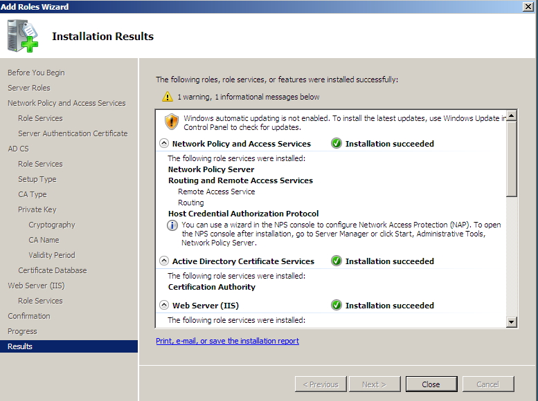Image resolution: width=538 pixels, height=401 pixels.
Task: Collapse the Network Policy and Access Services section
Action: 164,144
